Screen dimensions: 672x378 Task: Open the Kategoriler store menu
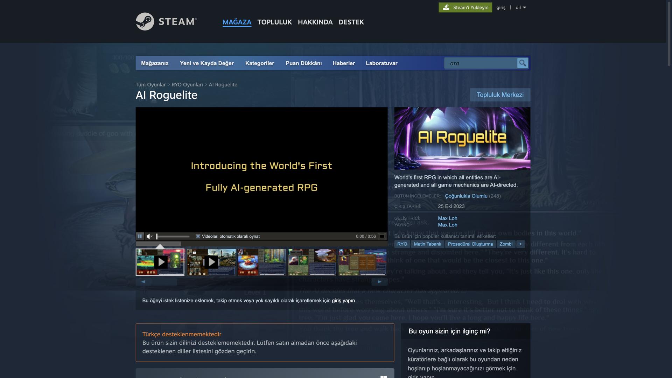click(x=260, y=63)
